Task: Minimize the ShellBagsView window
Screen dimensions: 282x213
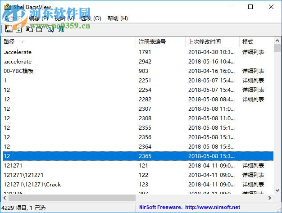Action: (230, 7)
